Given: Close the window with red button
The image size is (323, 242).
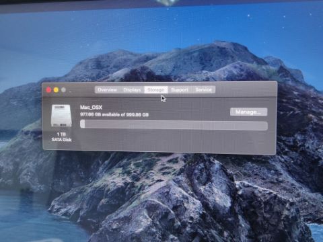Looking at the screenshot, I should [x=48, y=90].
